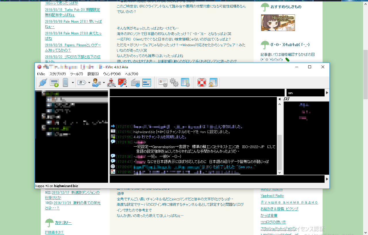Click the lifebuoy help icon

[202, 83]
